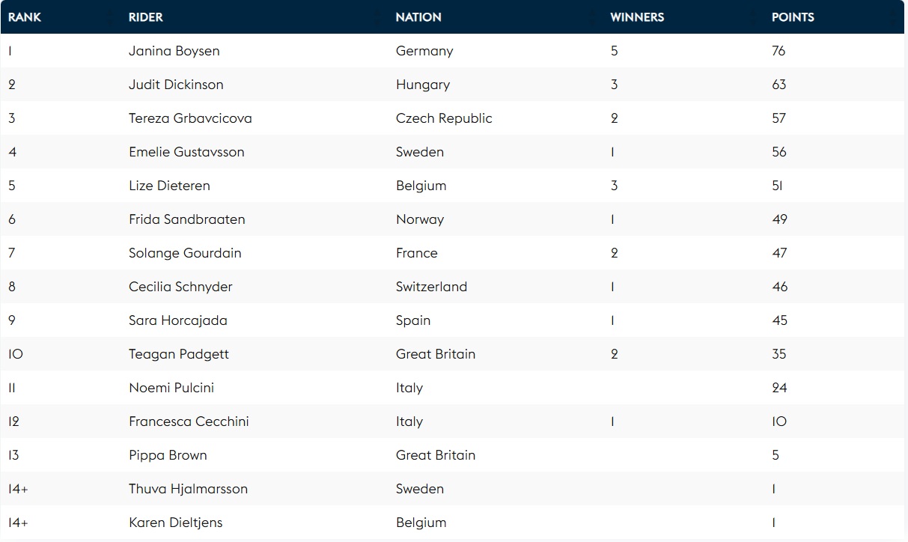Click on Tereza Grbavcicova's name
The width and height of the screenshot is (908, 542).
tap(190, 118)
